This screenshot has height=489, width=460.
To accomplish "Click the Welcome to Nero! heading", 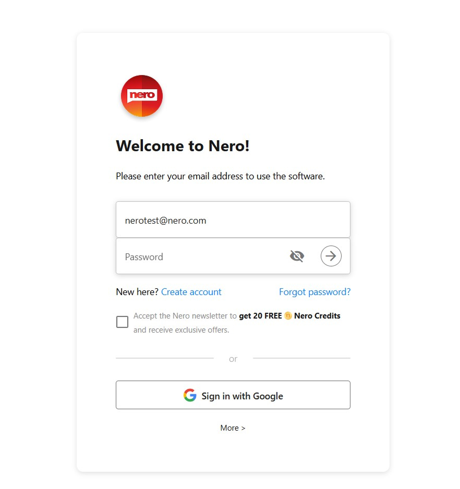I will (x=183, y=146).
